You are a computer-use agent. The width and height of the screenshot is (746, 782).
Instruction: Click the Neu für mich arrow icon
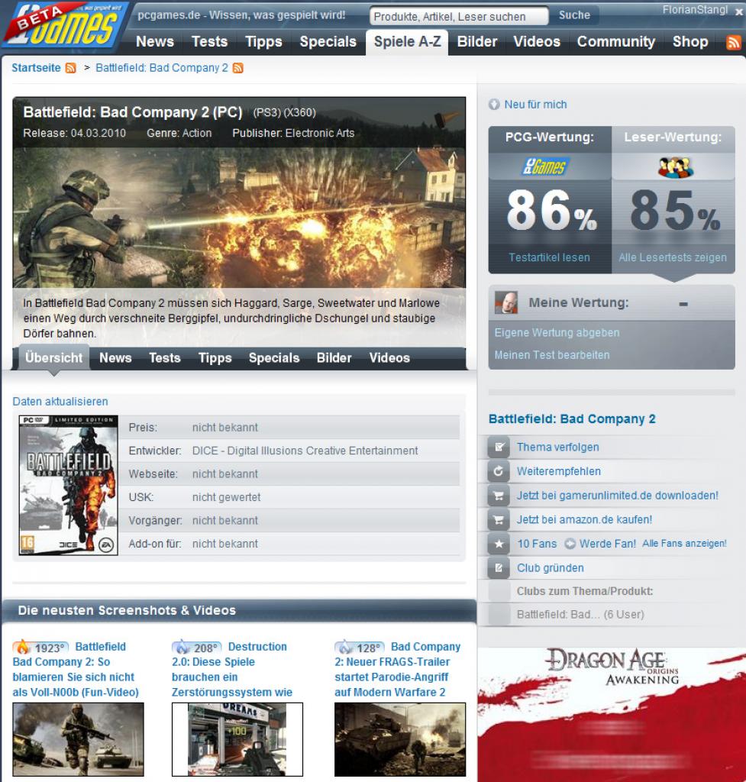pyautogui.click(x=494, y=105)
